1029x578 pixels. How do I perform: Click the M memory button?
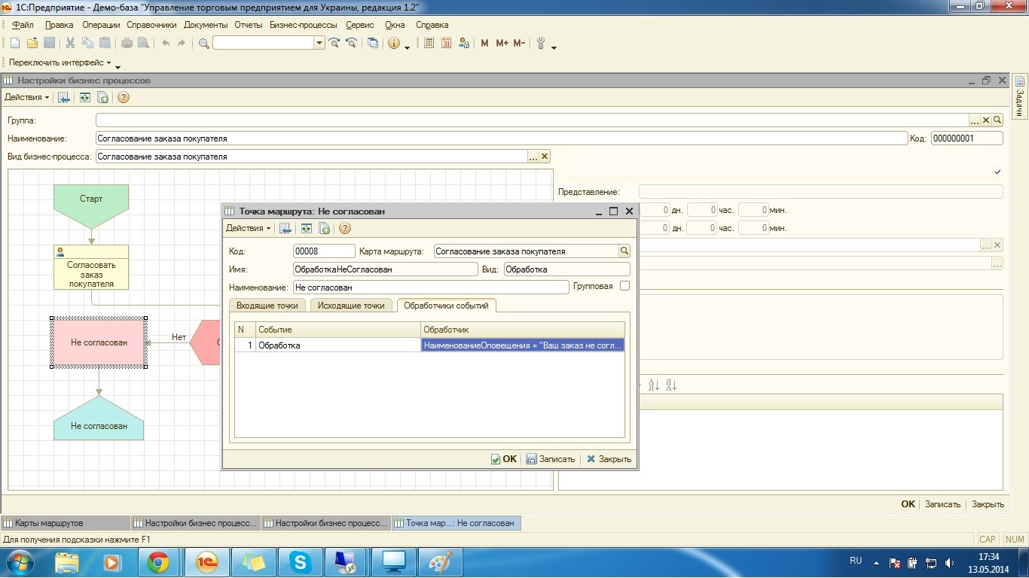point(484,43)
